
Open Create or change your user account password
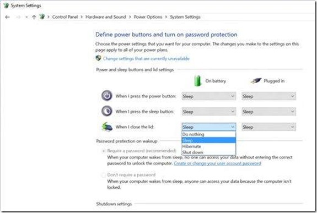pos(217,163)
